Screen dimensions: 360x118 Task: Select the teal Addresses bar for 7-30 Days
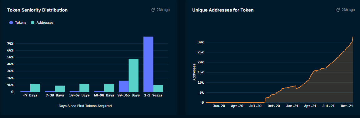60,89
